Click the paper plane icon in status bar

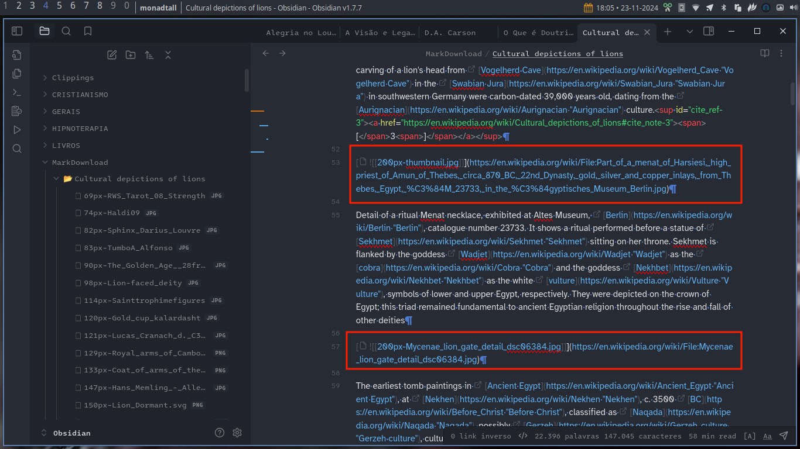click(x=783, y=436)
